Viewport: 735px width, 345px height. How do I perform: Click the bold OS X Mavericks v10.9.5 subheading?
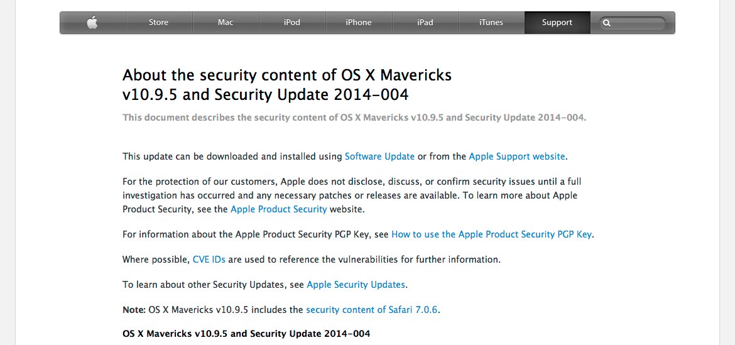pos(246,334)
